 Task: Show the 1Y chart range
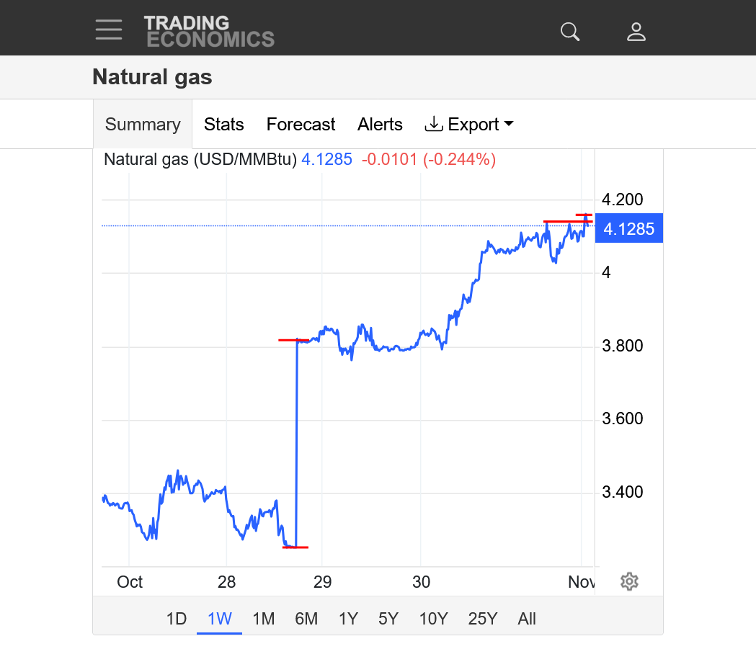click(348, 619)
